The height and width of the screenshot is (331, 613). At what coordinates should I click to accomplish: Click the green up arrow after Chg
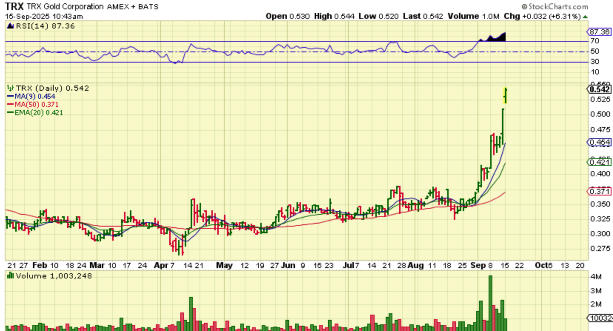[x=585, y=17]
